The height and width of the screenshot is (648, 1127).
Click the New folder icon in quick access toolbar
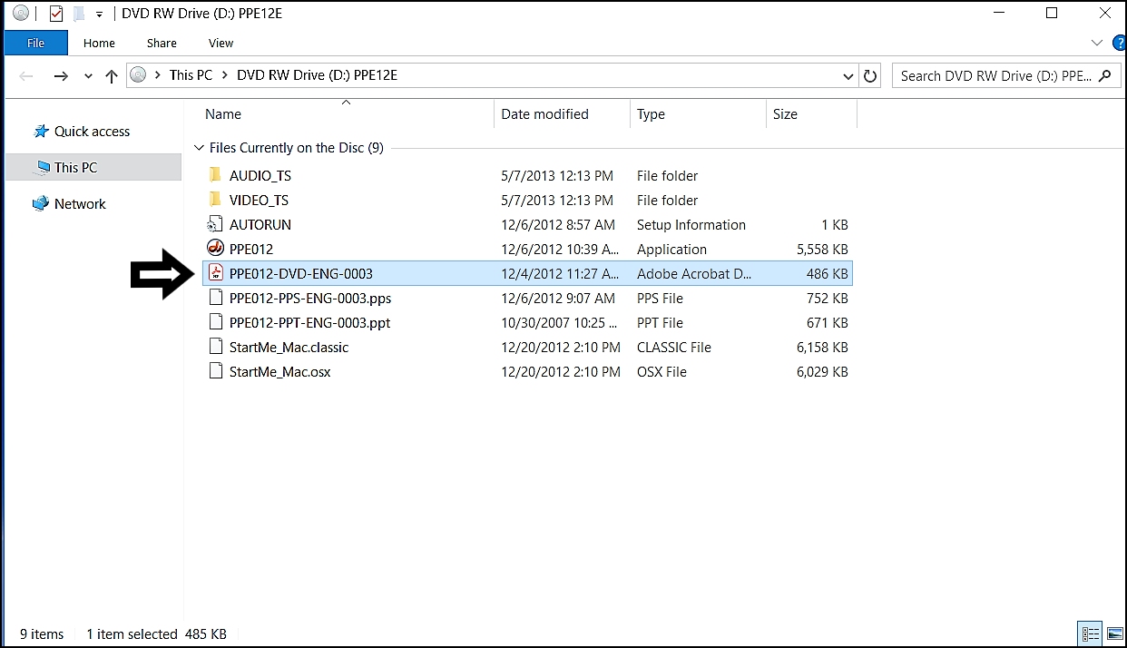coord(79,14)
